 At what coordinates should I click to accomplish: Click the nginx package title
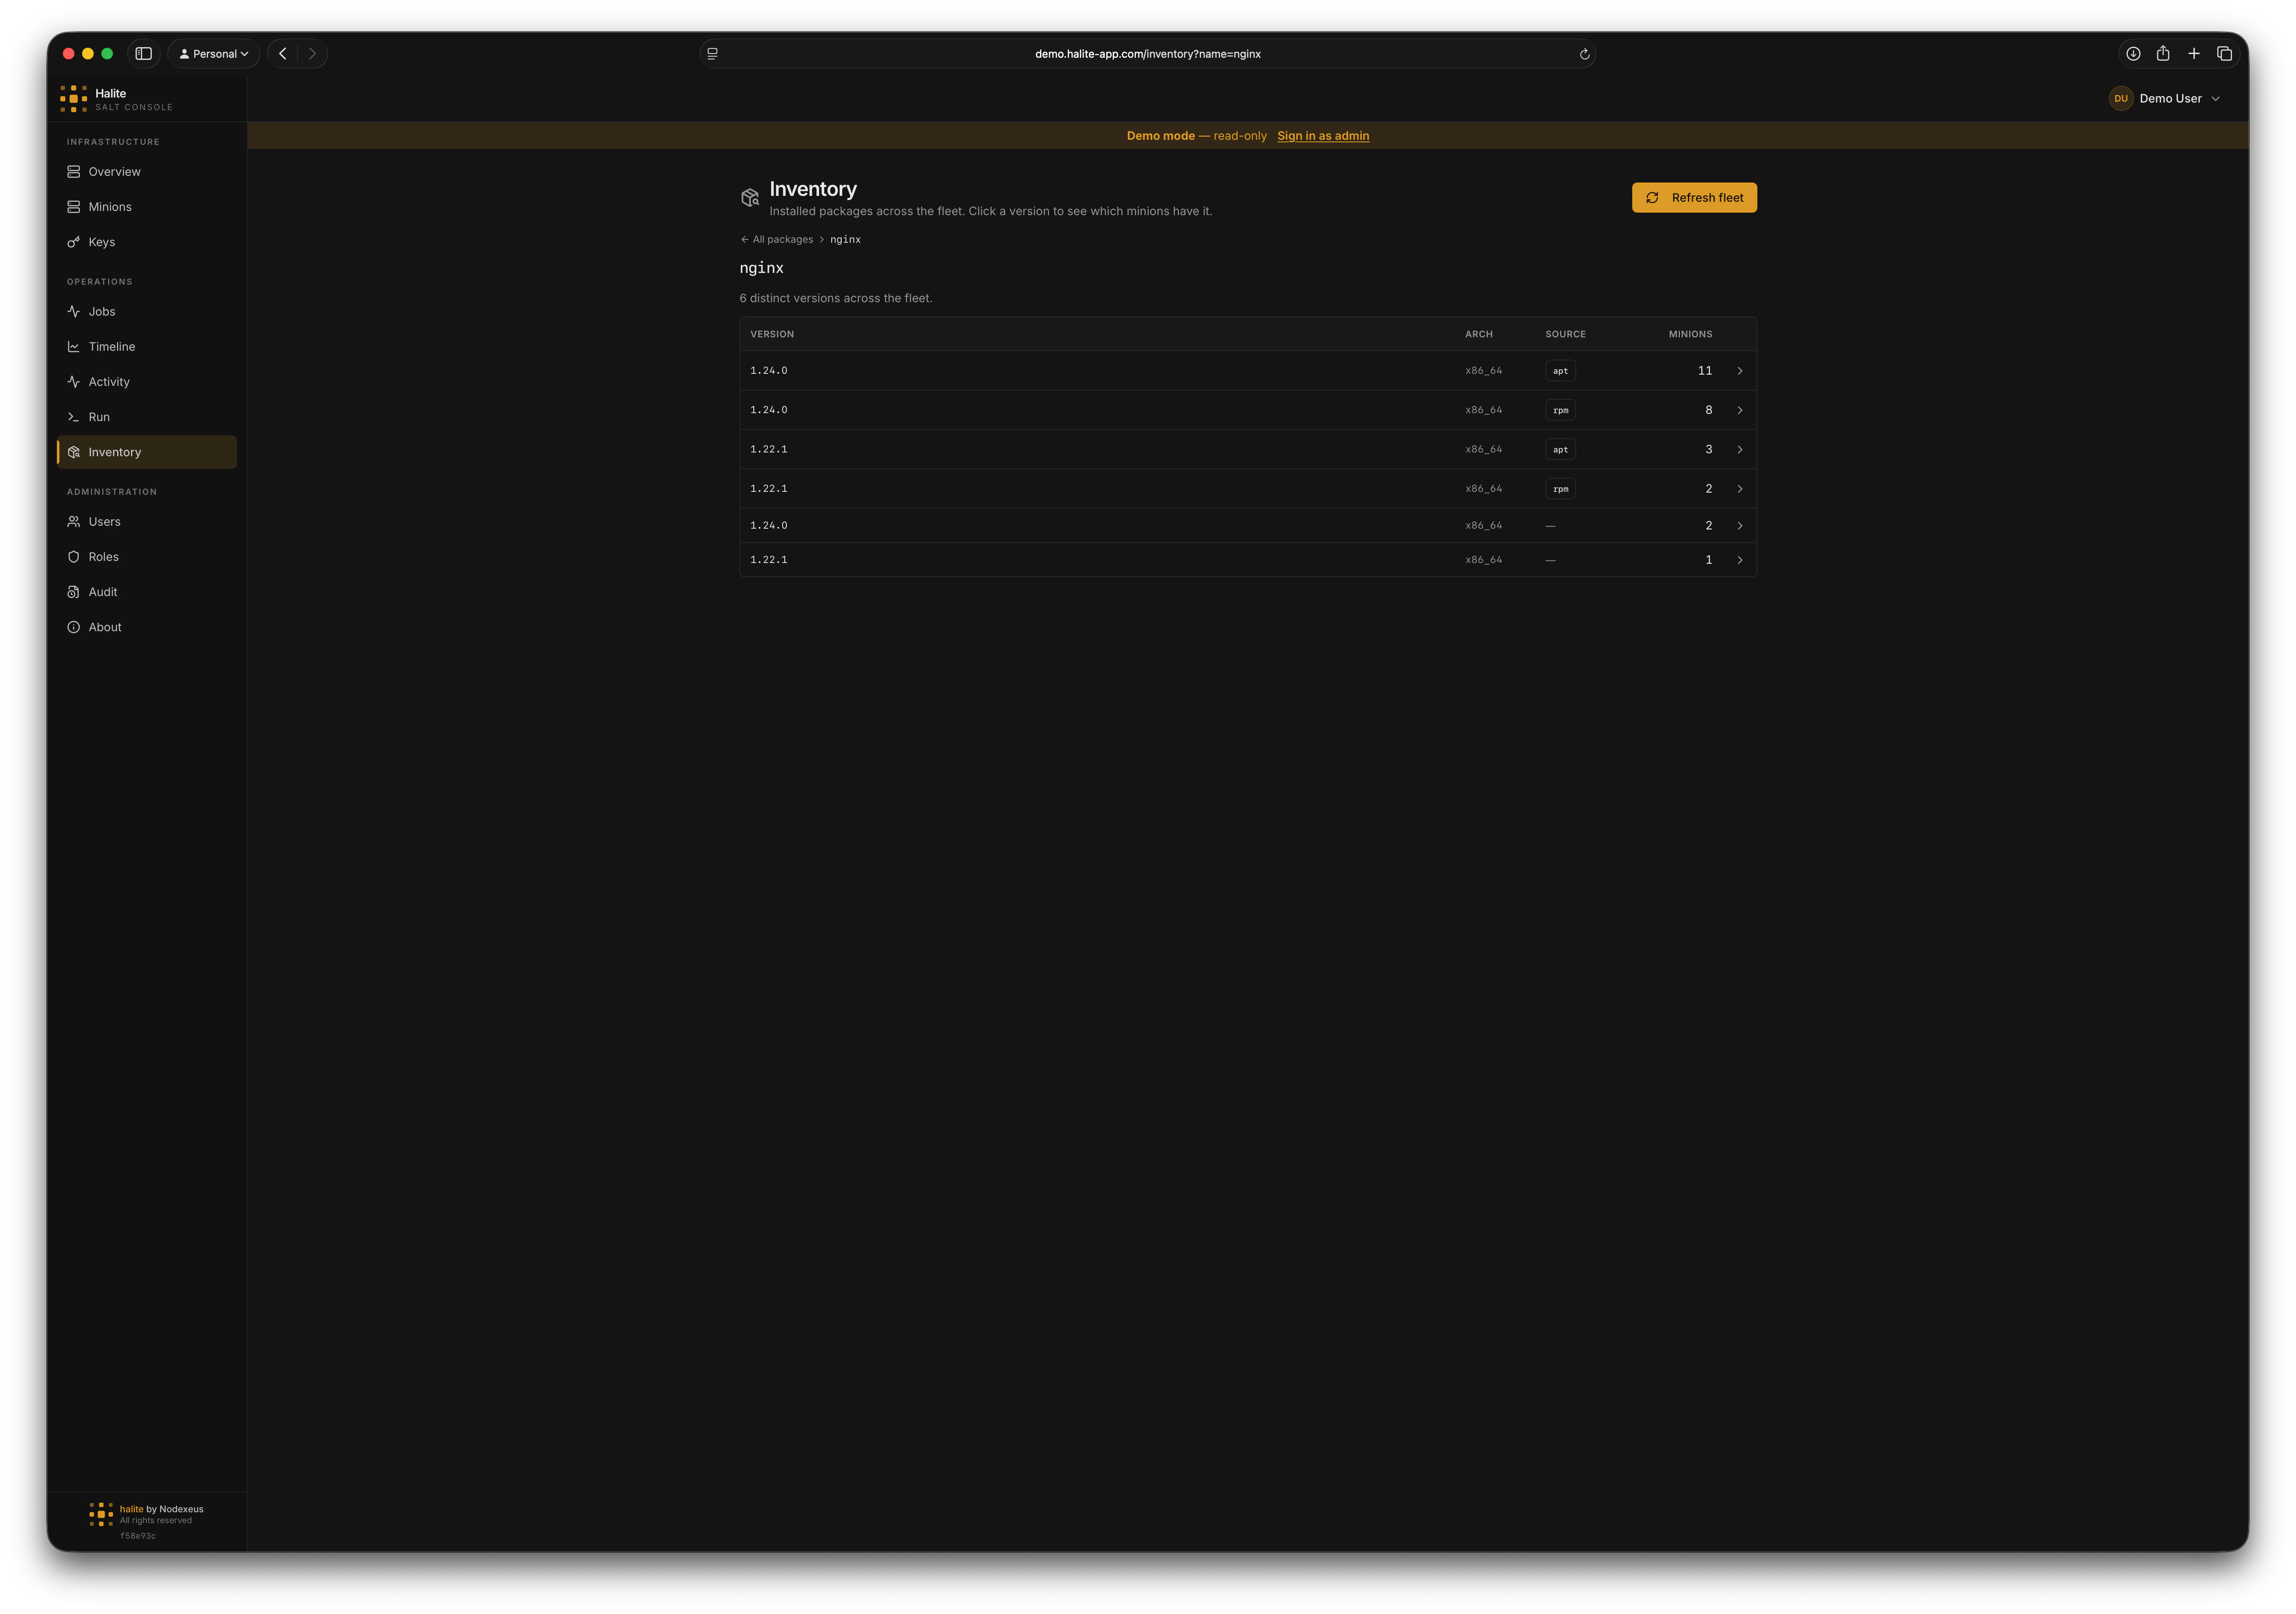coord(762,268)
